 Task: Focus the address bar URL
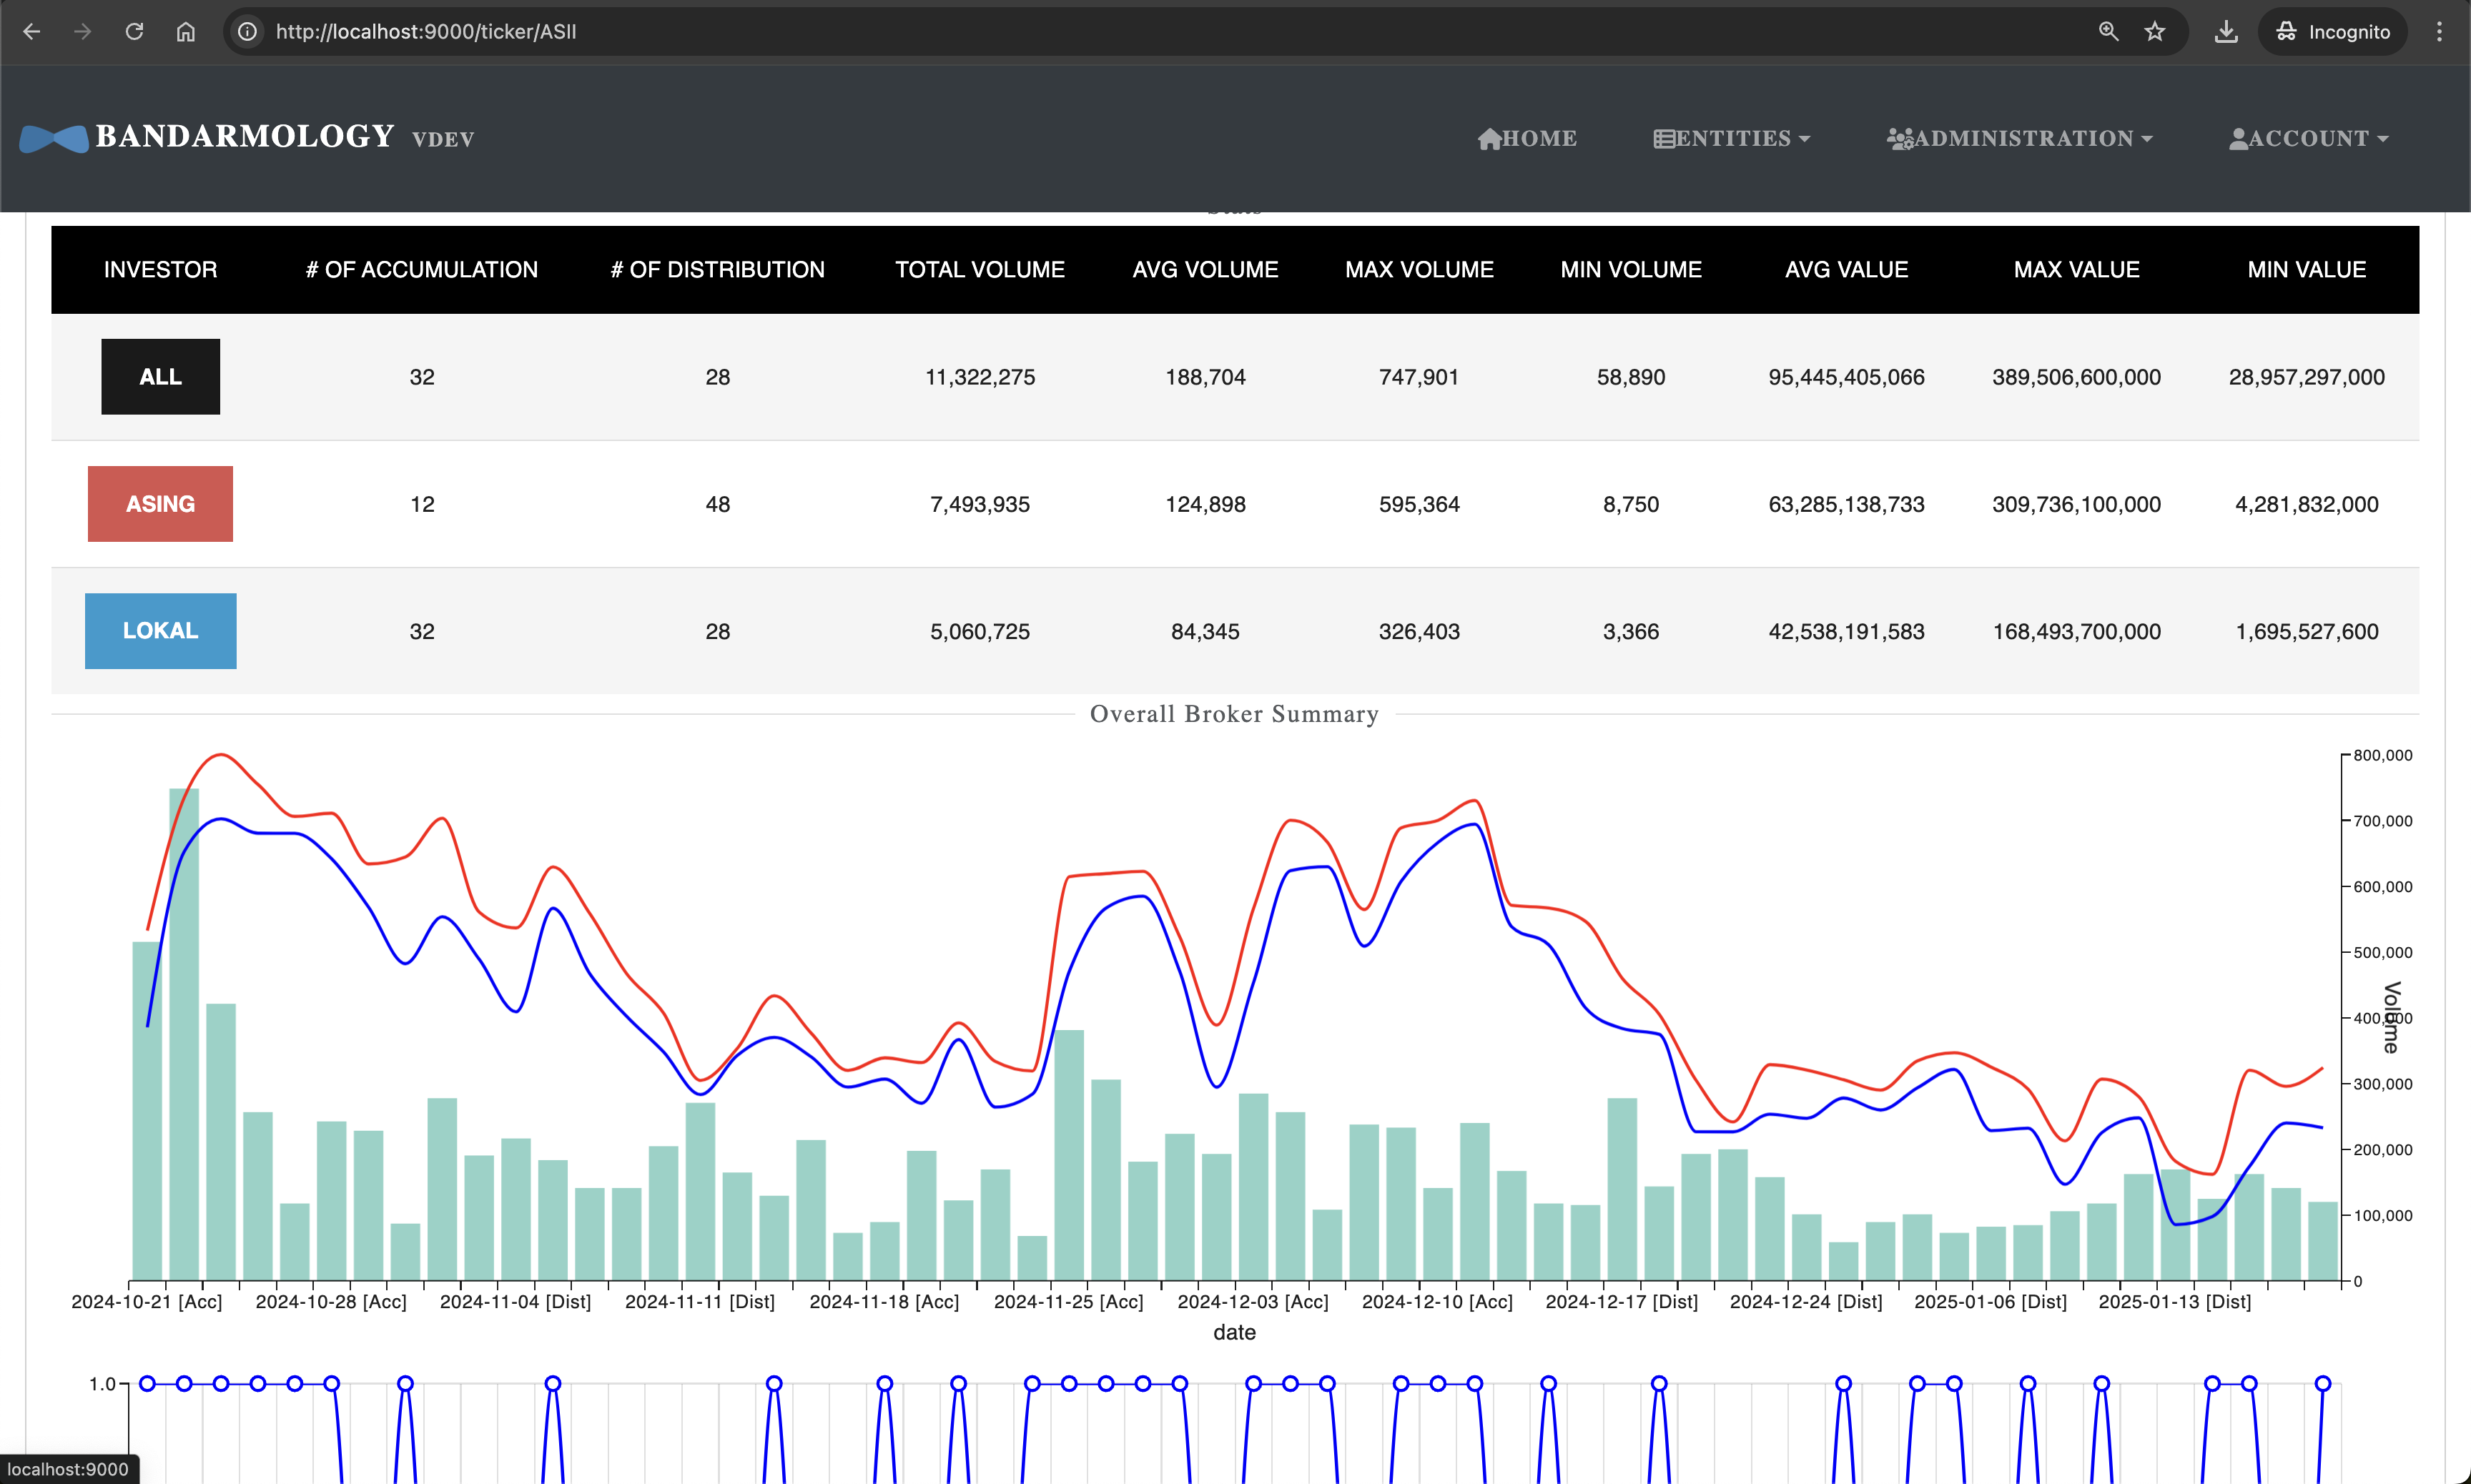[x=426, y=31]
